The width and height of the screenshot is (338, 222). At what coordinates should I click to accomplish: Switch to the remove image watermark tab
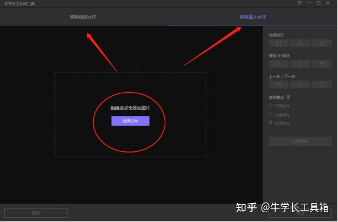253,17
